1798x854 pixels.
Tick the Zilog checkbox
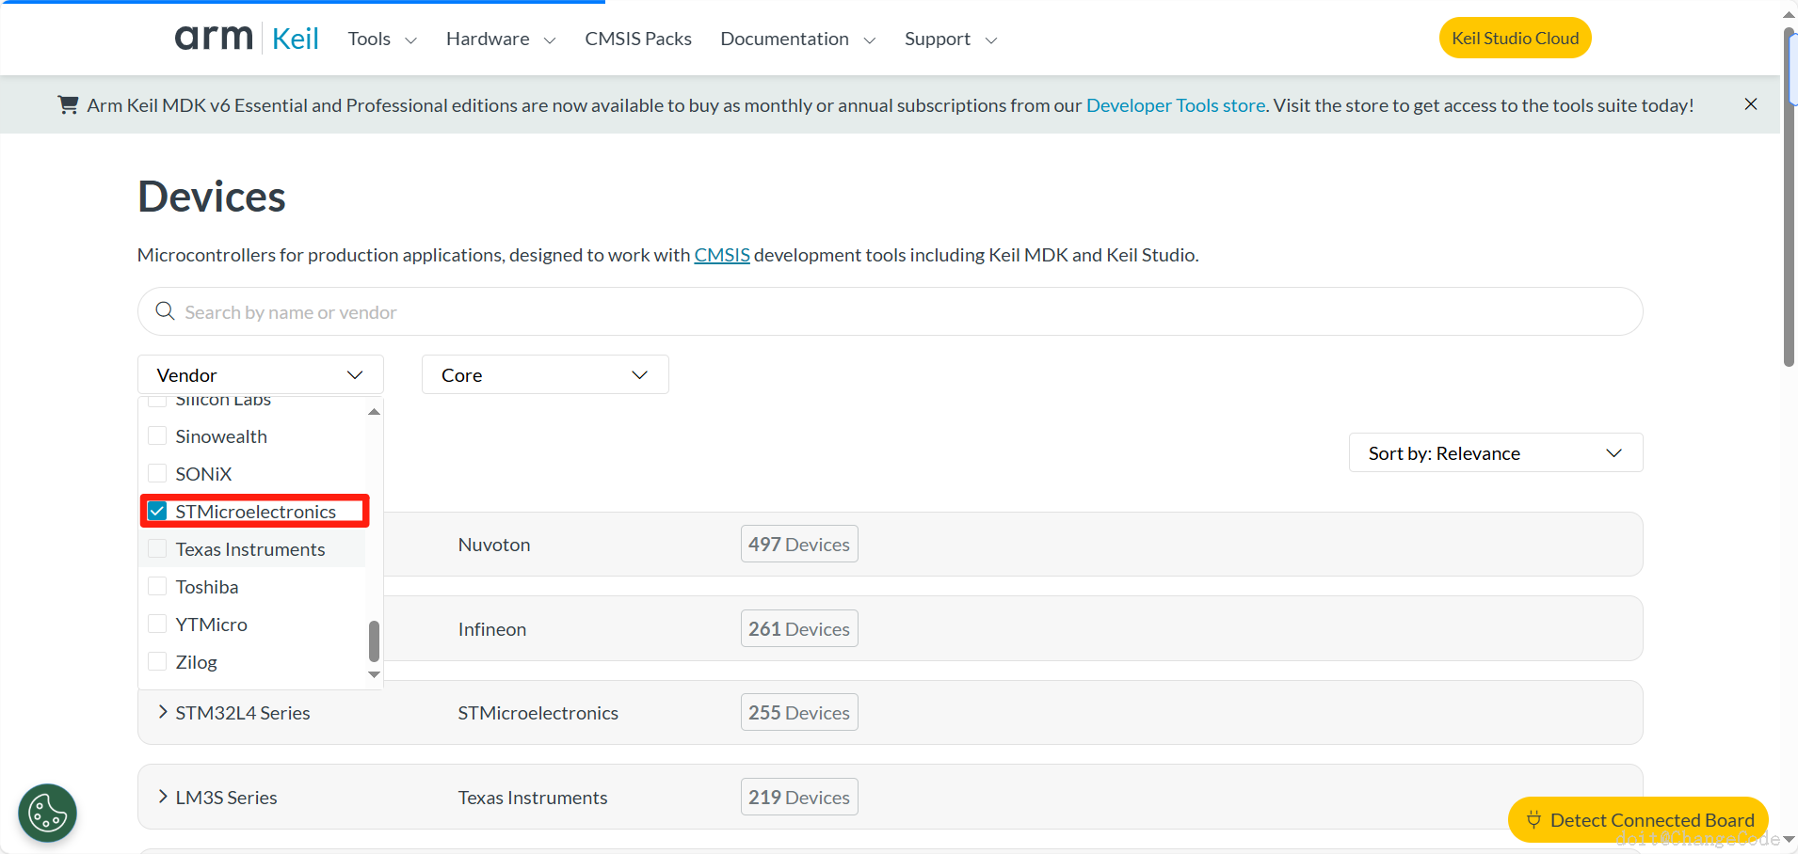pos(157,662)
